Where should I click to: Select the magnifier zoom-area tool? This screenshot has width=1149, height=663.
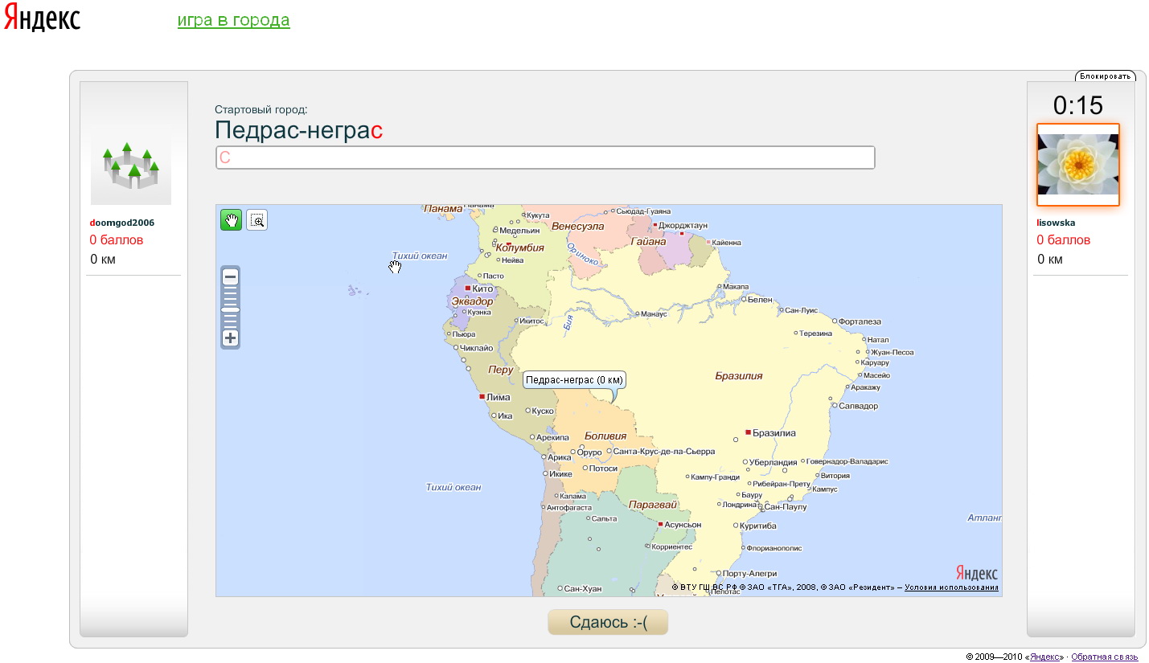[x=257, y=220]
